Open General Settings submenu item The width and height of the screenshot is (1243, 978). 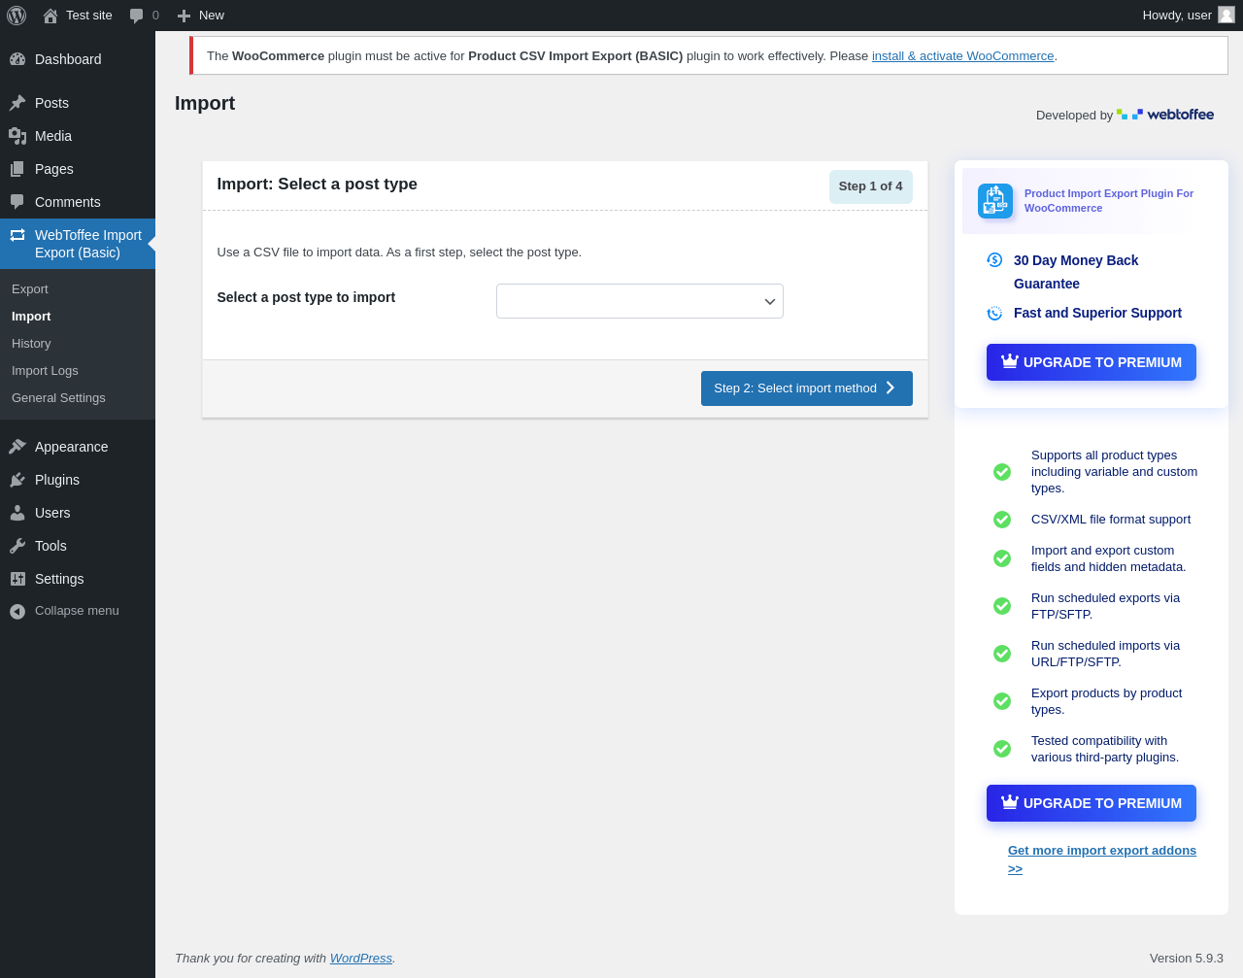point(58,398)
